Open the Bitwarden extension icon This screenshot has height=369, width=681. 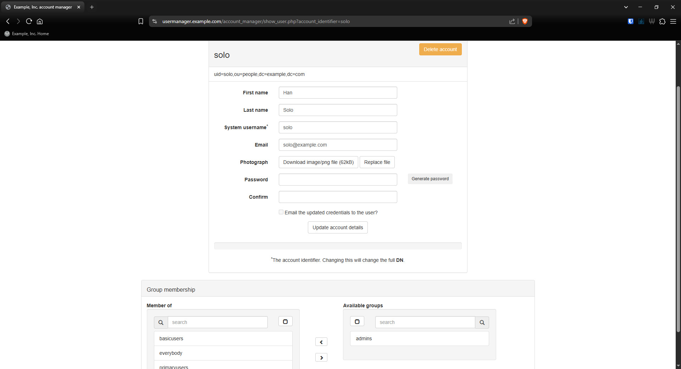pos(630,21)
